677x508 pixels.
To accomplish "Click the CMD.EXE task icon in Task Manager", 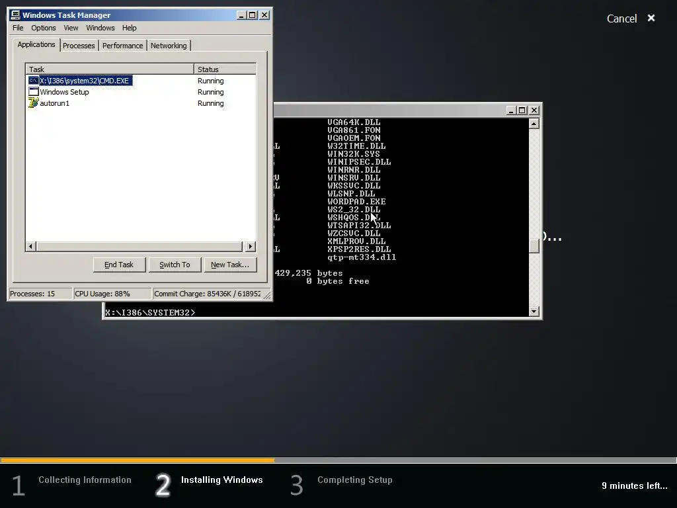I will [x=33, y=80].
